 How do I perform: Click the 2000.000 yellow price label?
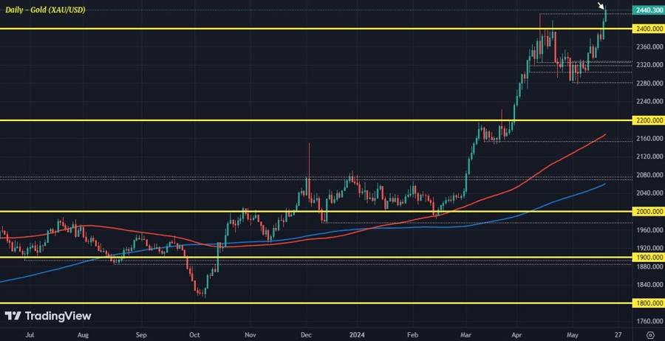[x=648, y=211]
